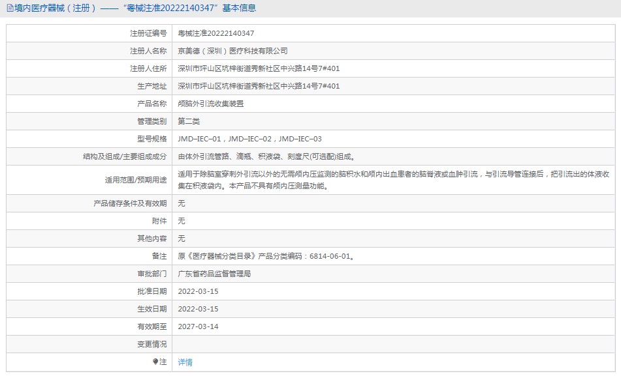621x376 pixels.
Task: Select registration number 粤械注准20222140347 value cell
Action: [x=393, y=33]
